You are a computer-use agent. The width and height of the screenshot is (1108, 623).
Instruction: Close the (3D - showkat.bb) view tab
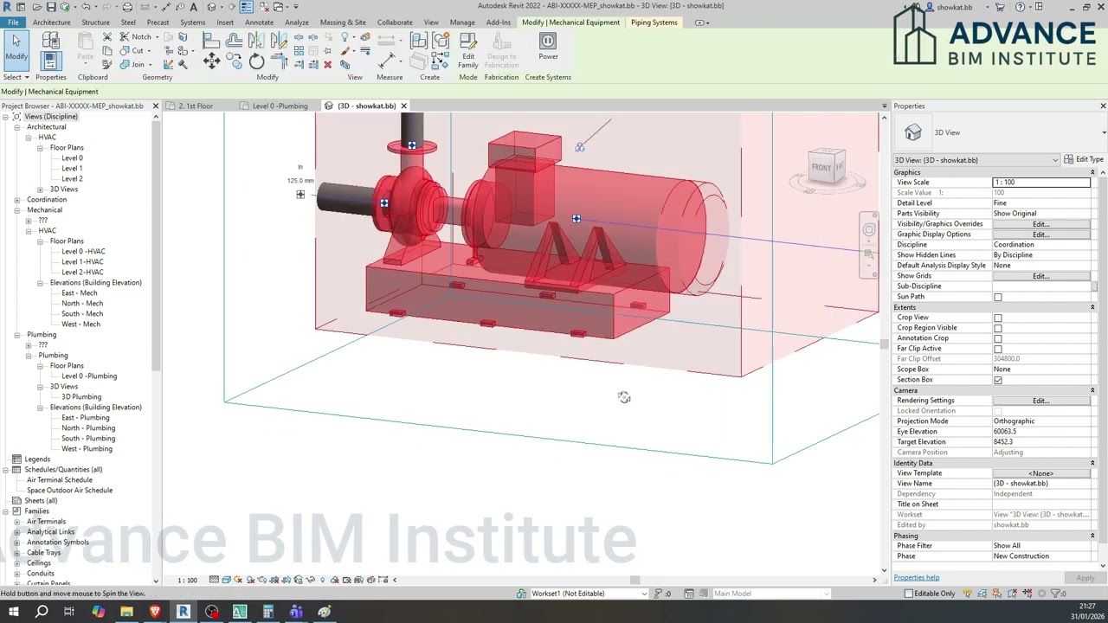pos(403,106)
